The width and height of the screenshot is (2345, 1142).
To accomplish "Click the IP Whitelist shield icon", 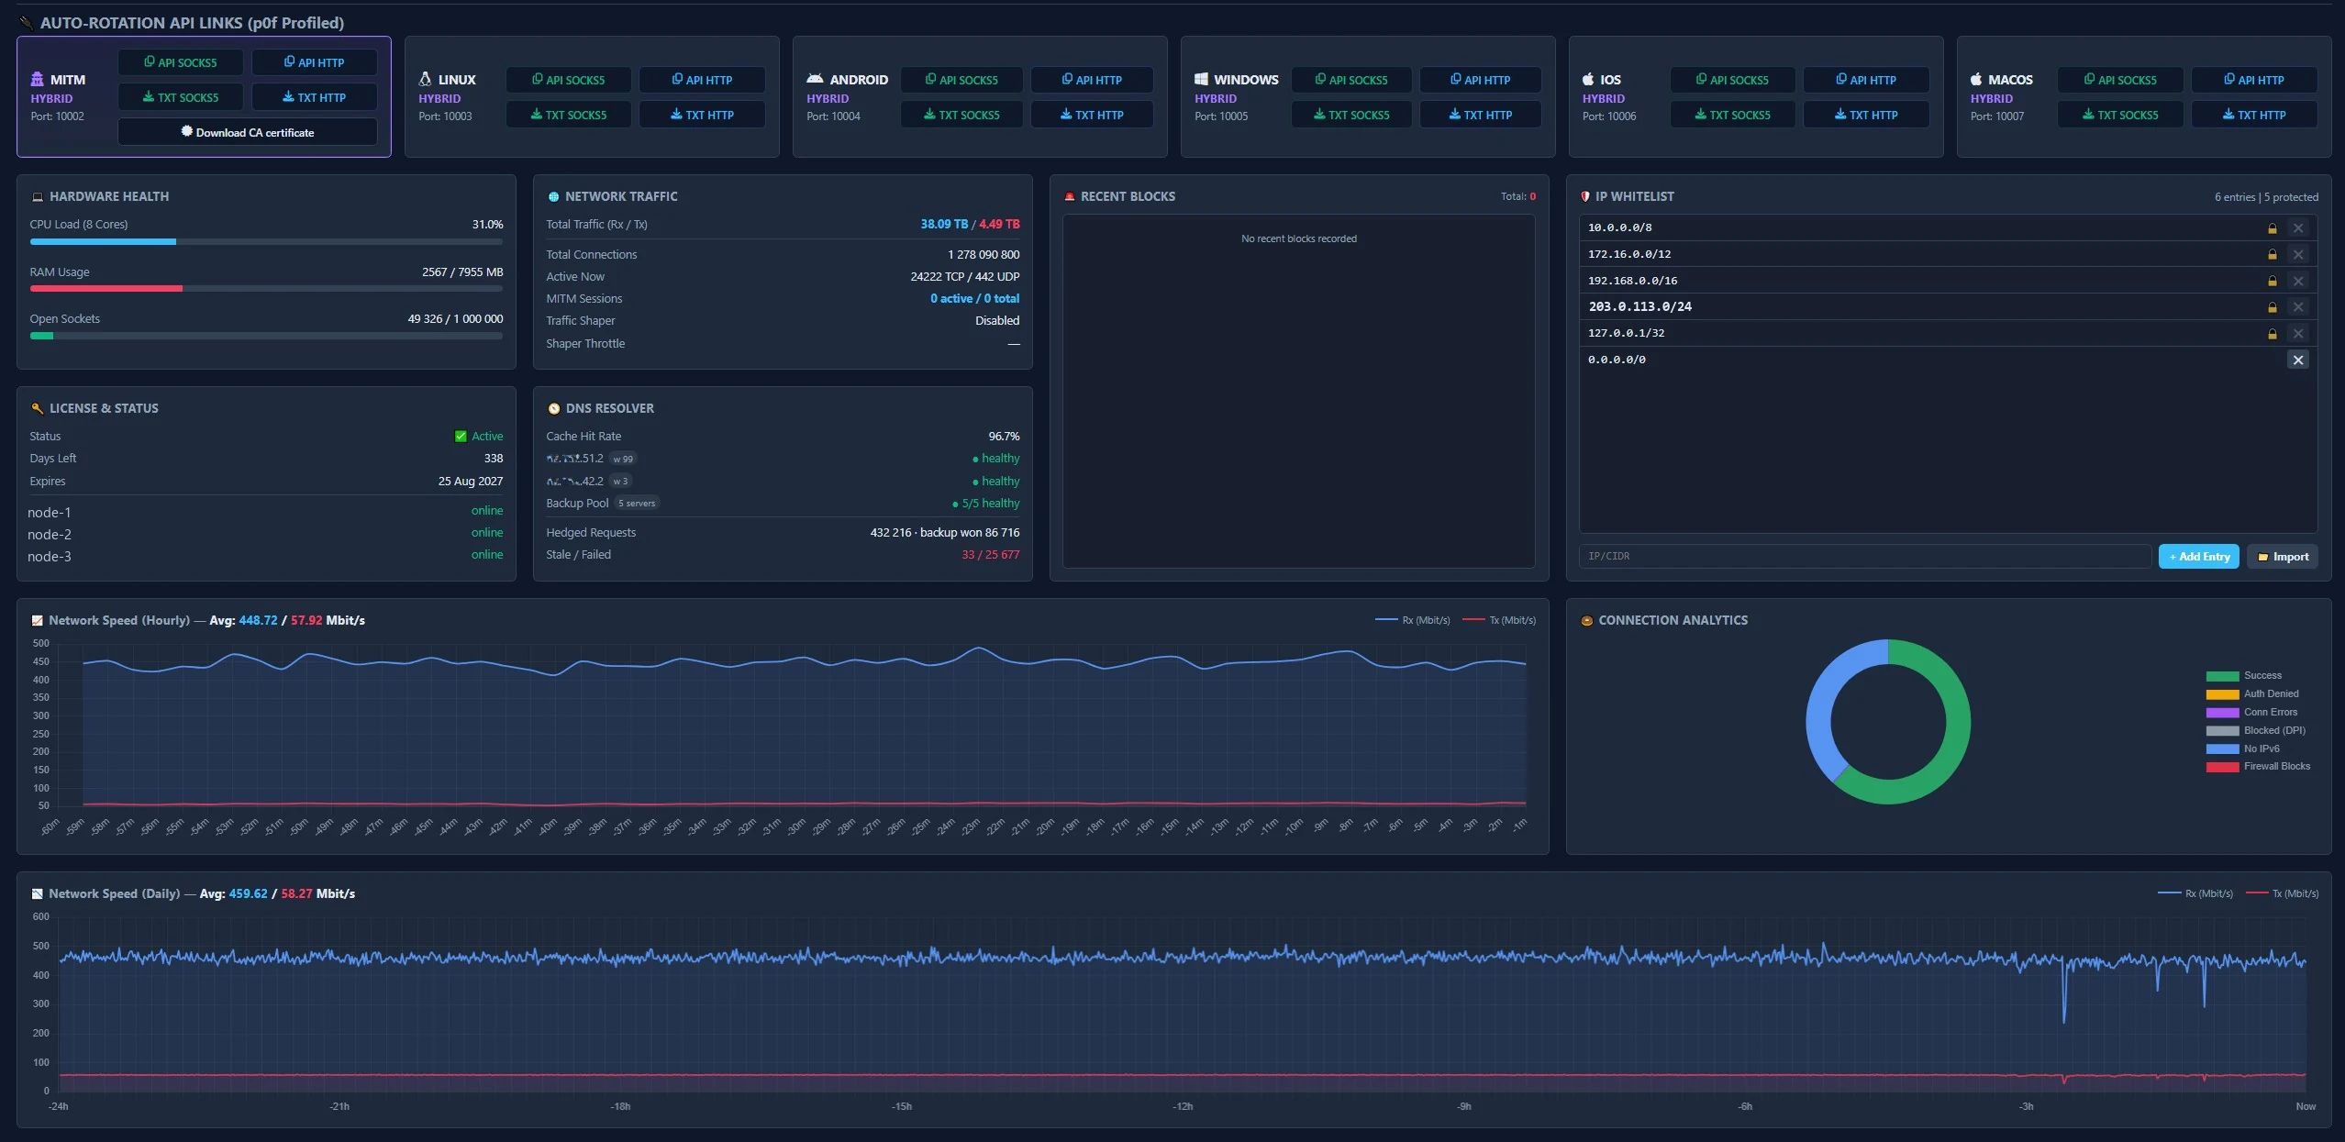I will tap(1585, 196).
